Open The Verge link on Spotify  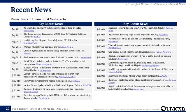tap(76, 81)
